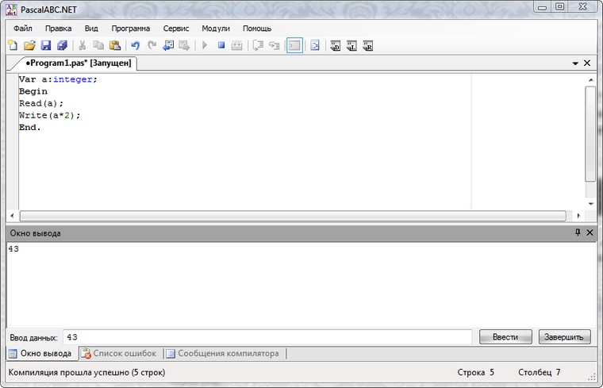Screen dimensions: 603x388
Task: Click the editor horizontal scrollbar thumb
Action: pyautogui.click(x=293, y=216)
